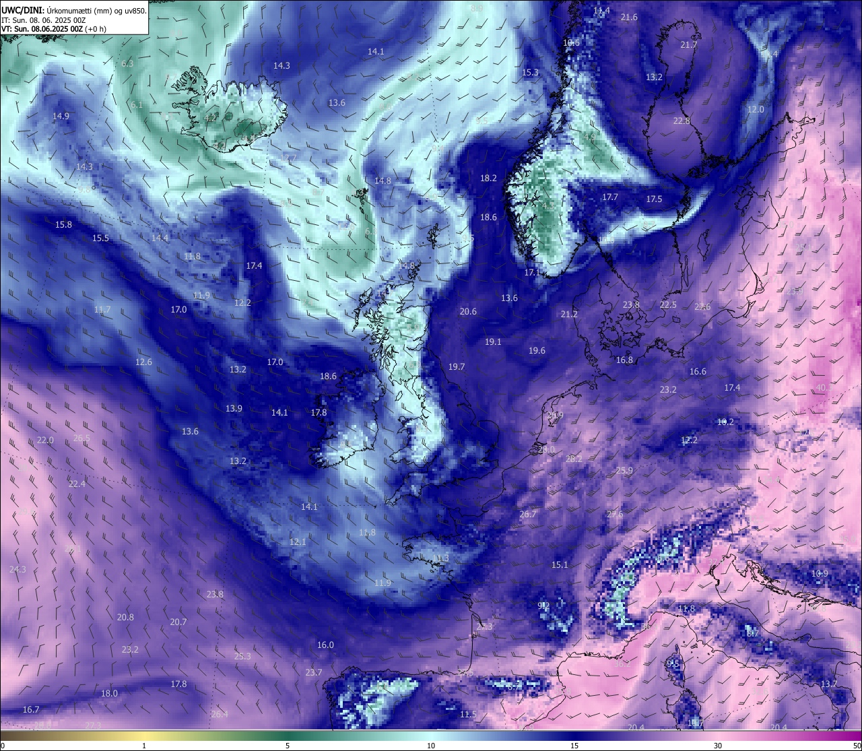This screenshot has width=862, height=751.
Task: Click the 16.7 value on the map
Action: (31, 709)
